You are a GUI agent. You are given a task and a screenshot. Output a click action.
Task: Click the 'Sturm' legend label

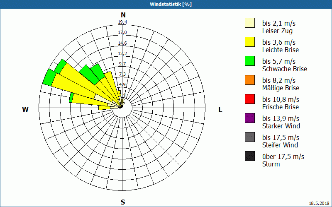click(x=271, y=164)
